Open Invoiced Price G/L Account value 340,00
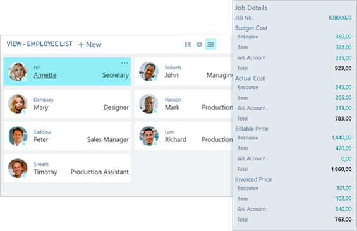 pyautogui.click(x=343, y=209)
